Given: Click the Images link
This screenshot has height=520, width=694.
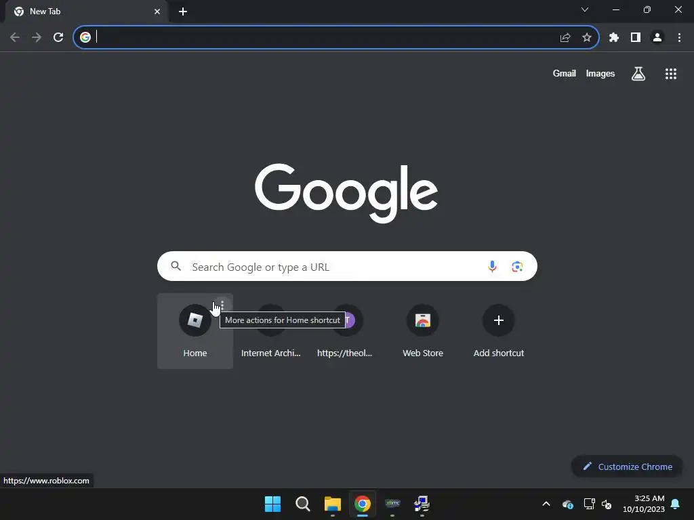Looking at the screenshot, I should (600, 73).
